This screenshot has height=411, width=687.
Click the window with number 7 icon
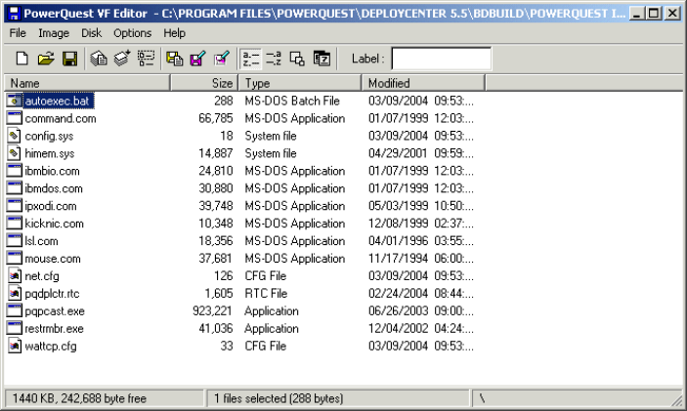tap(322, 59)
